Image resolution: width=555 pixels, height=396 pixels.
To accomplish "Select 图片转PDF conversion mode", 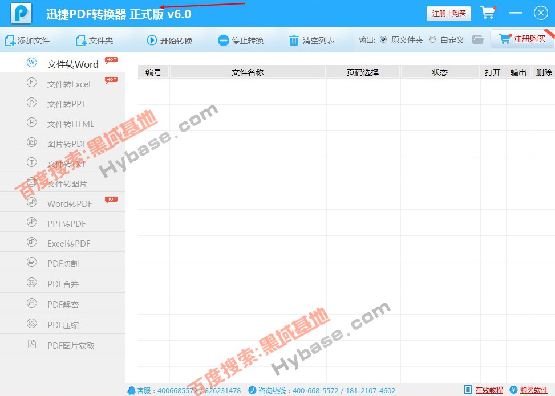I will [63, 142].
